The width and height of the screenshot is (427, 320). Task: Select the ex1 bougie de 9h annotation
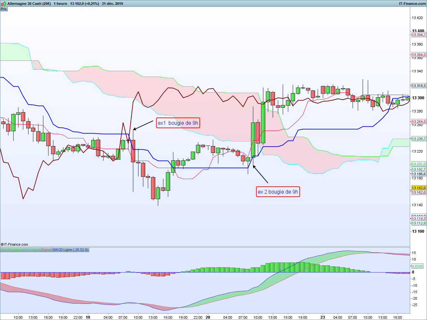(178, 123)
